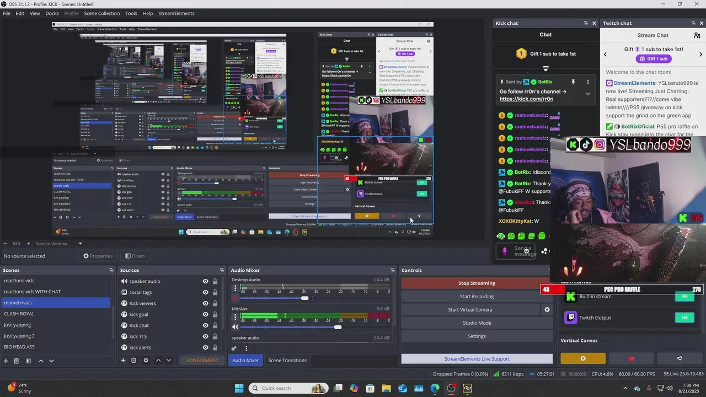Image resolution: width=706 pixels, height=397 pixels.
Task: Toggle visibility of Kick viewers source
Action: (206, 303)
